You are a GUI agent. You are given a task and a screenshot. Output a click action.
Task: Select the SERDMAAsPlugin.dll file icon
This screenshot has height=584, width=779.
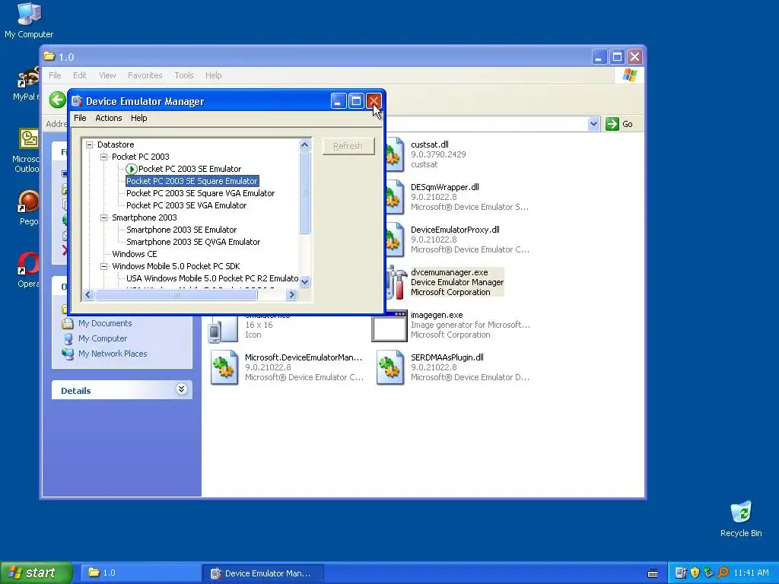point(390,367)
